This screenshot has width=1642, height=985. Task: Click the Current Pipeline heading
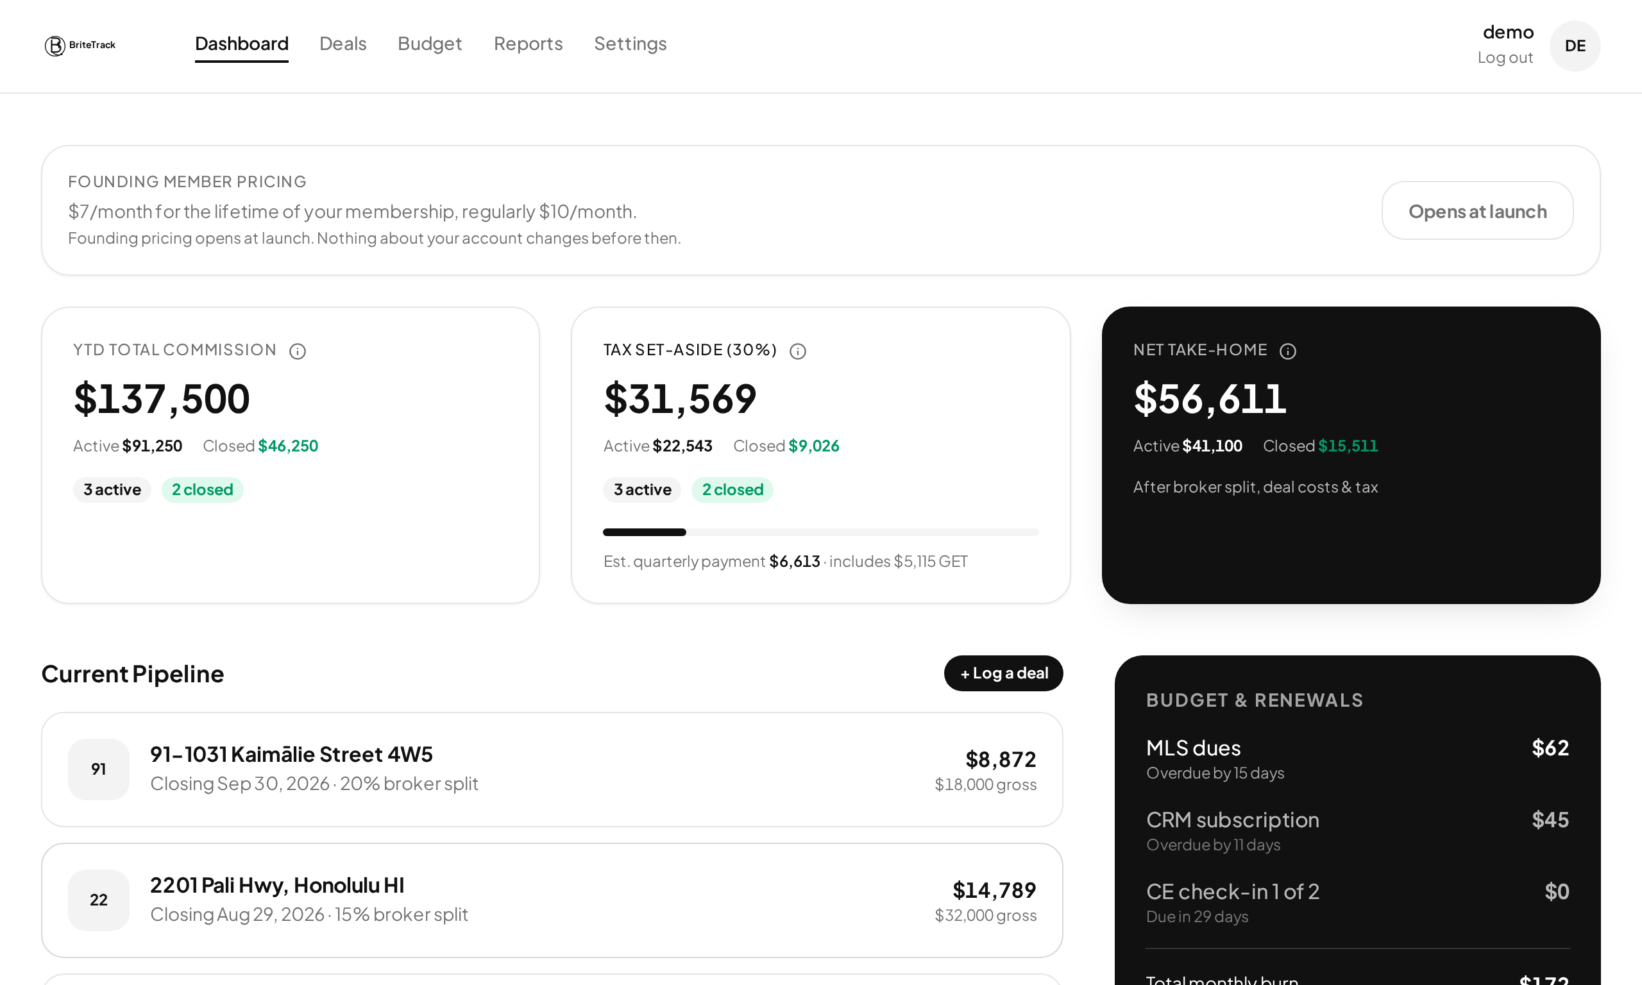pyautogui.click(x=133, y=674)
